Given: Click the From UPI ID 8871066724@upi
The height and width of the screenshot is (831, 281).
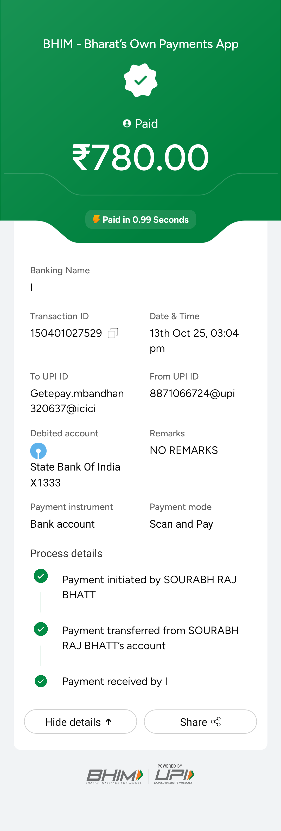Looking at the screenshot, I should pyautogui.click(x=192, y=394).
